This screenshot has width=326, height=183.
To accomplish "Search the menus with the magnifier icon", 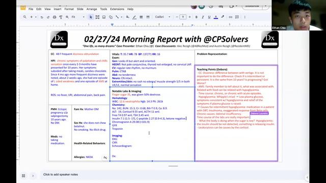I will [x=25, y=17].
